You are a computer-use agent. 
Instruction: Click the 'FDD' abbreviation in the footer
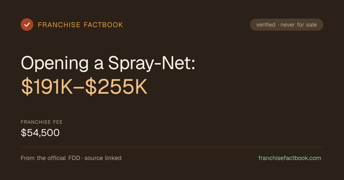tap(75, 158)
